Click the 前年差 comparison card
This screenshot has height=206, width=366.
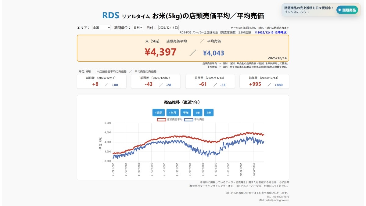[x=265, y=81]
